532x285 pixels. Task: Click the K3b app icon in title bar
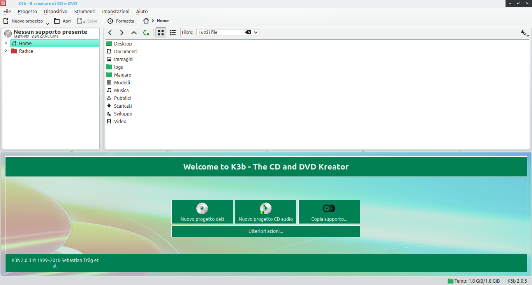[x=3, y=3]
